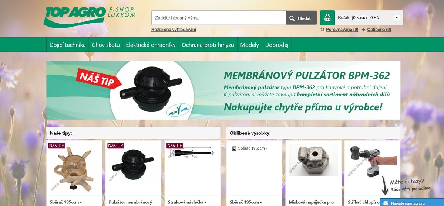Open Rozšířené vyhledávání link

(x=174, y=30)
